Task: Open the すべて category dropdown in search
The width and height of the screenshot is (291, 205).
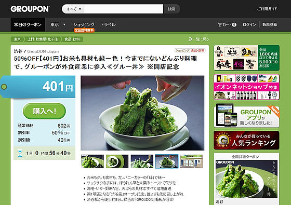Action: click(x=73, y=9)
